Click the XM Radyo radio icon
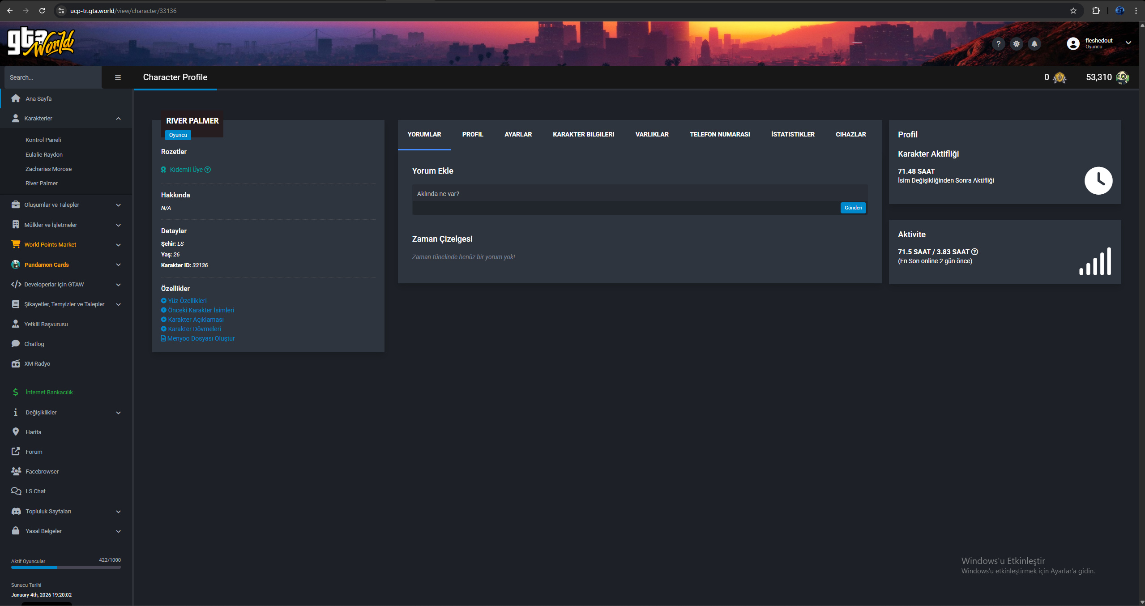This screenshot has width=1145, height=606. tap(16, 363)
